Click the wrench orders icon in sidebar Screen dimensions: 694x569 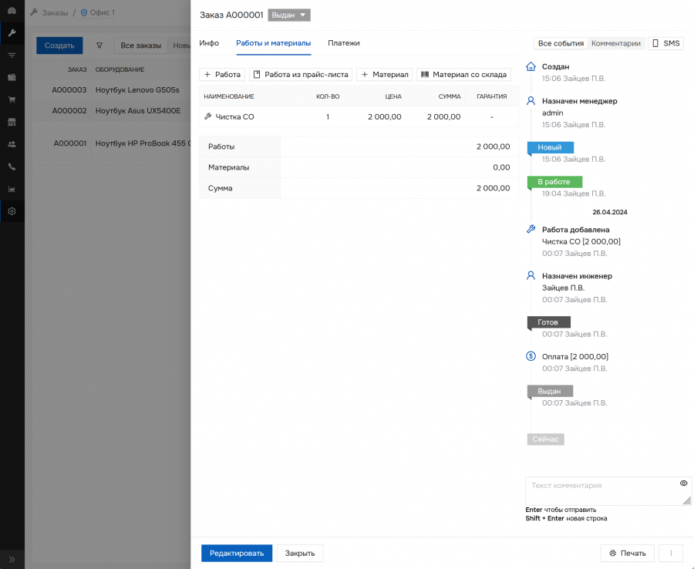click(12, 33)
